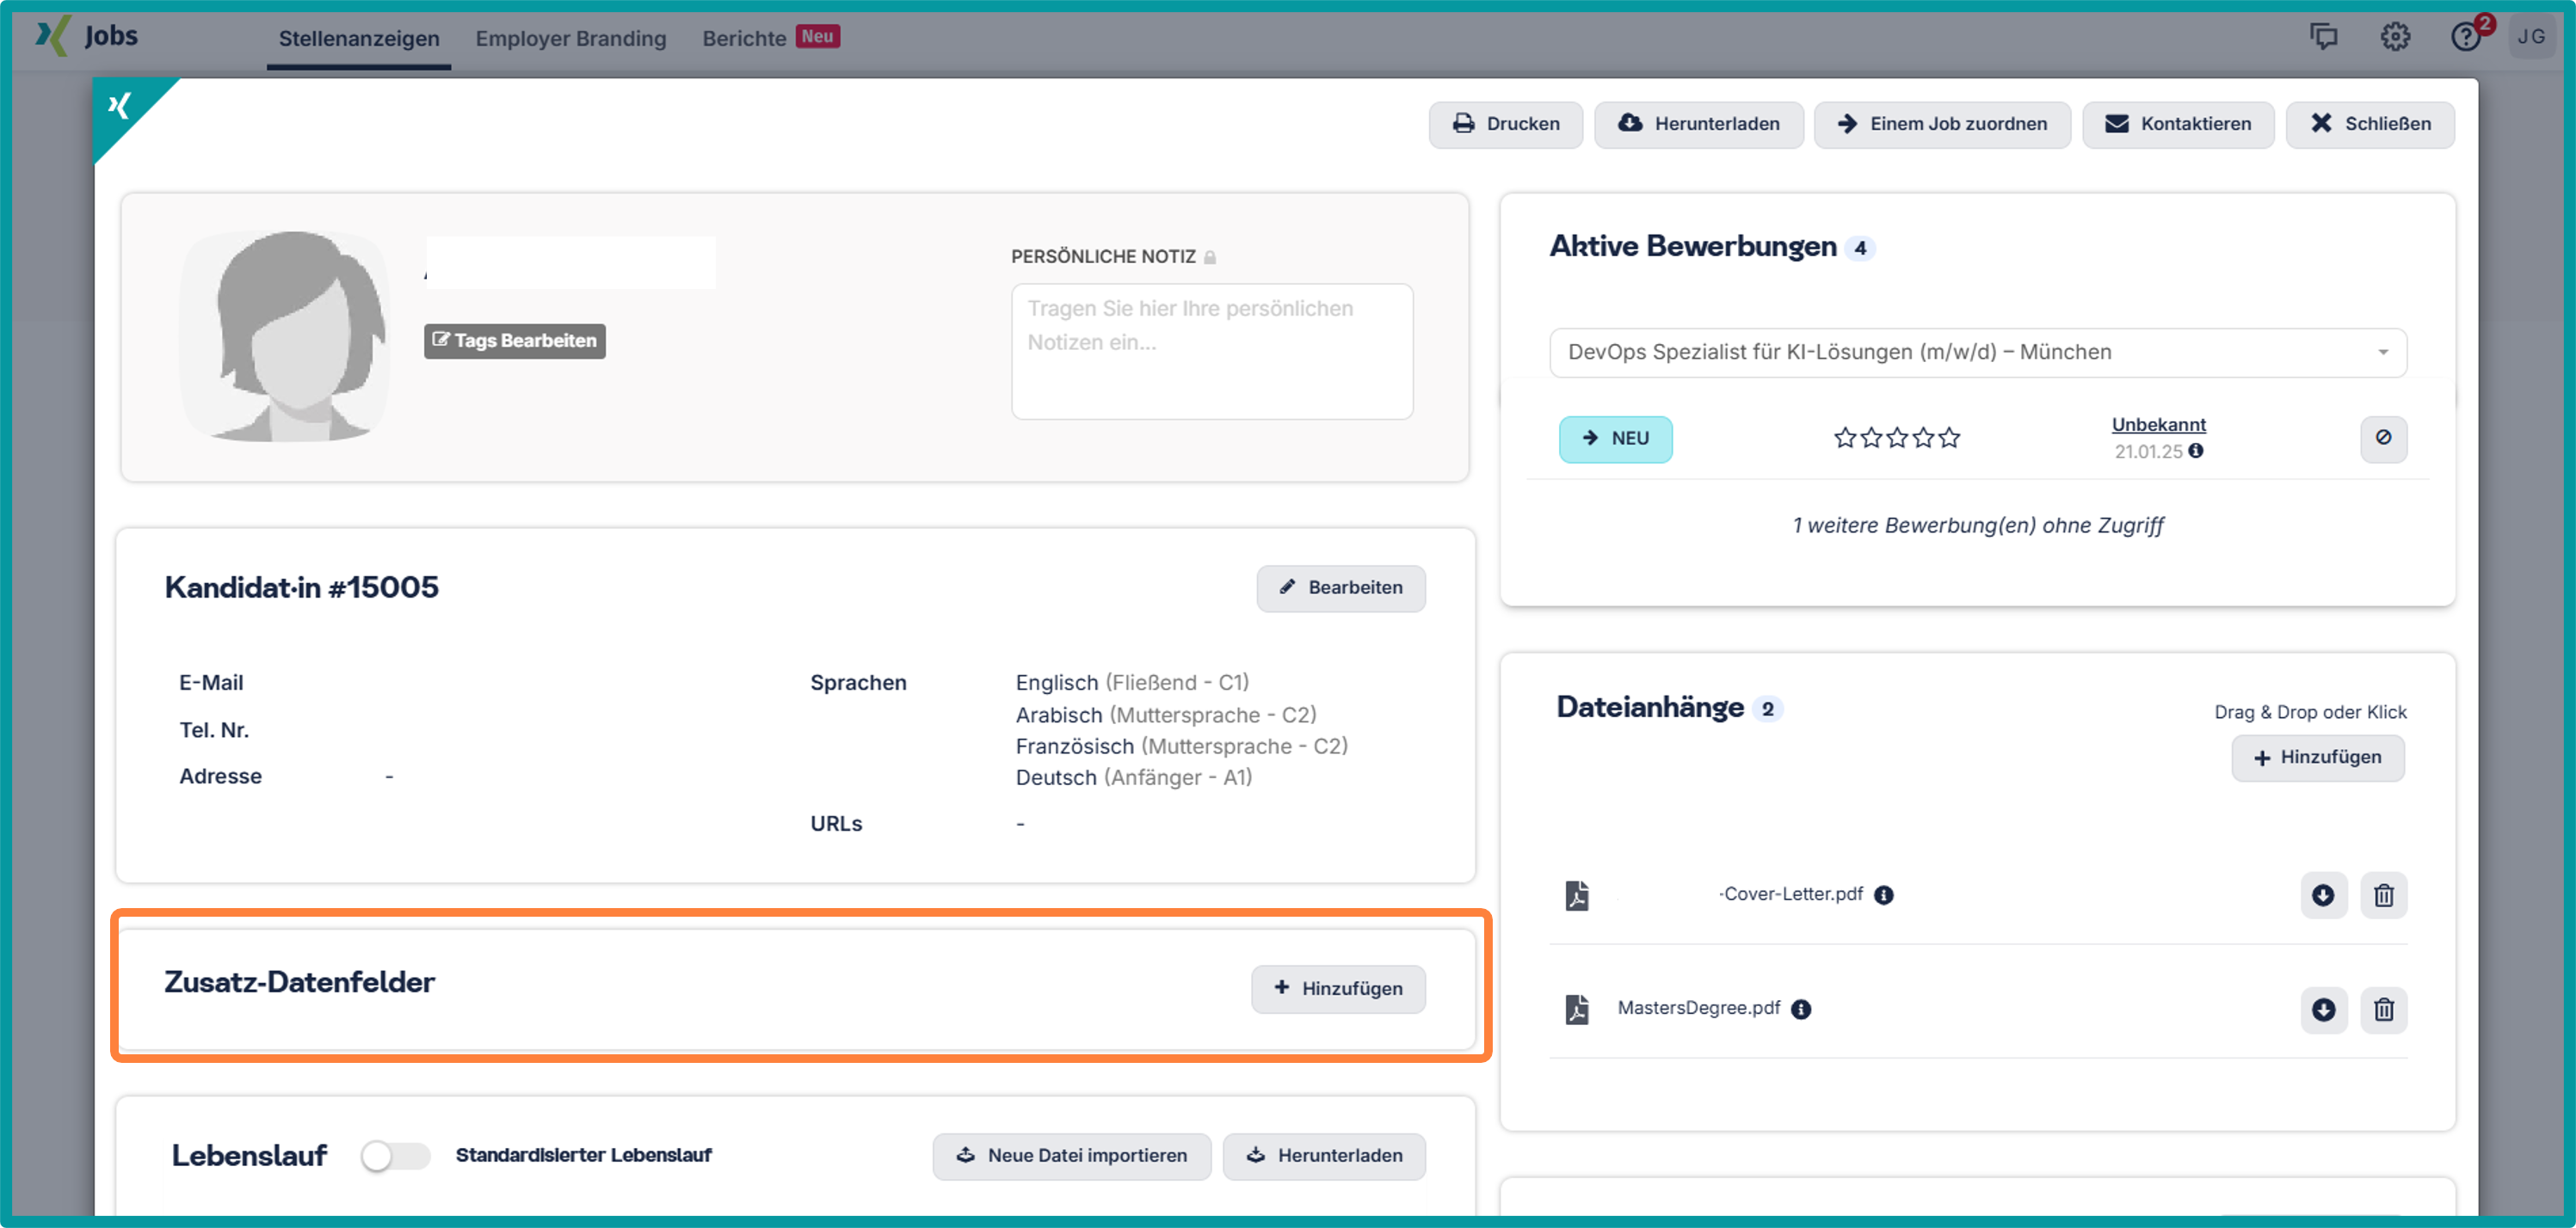Open help icon with notification badge

tap(2465, 37)
